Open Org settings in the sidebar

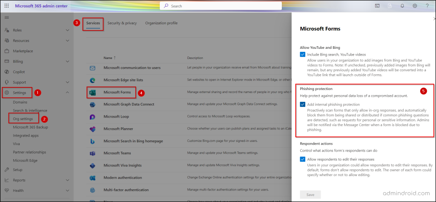click(x=23, y=118)
